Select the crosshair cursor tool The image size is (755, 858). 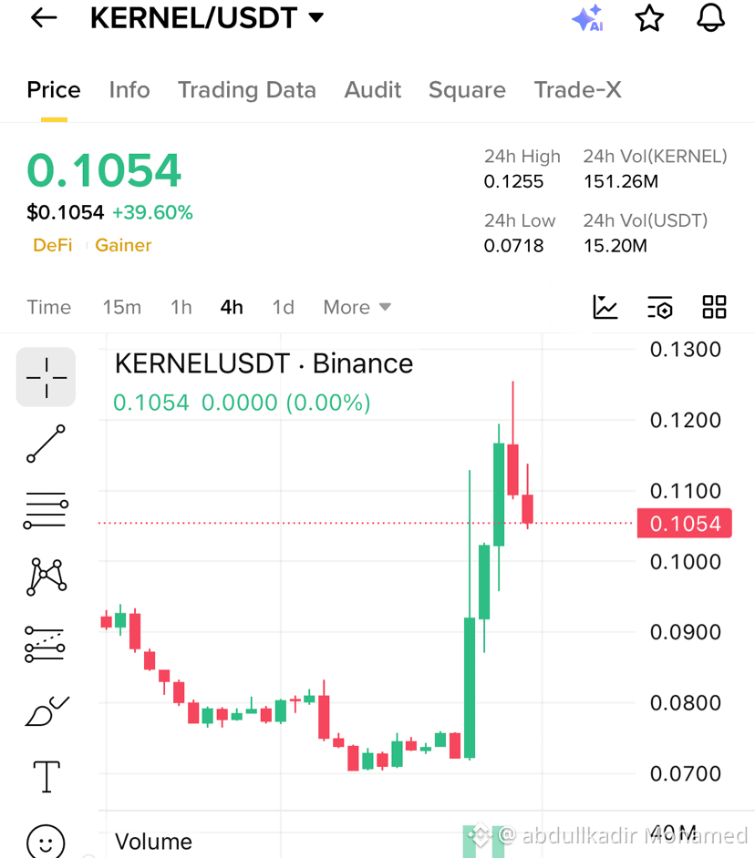click(x=46, y=377)
